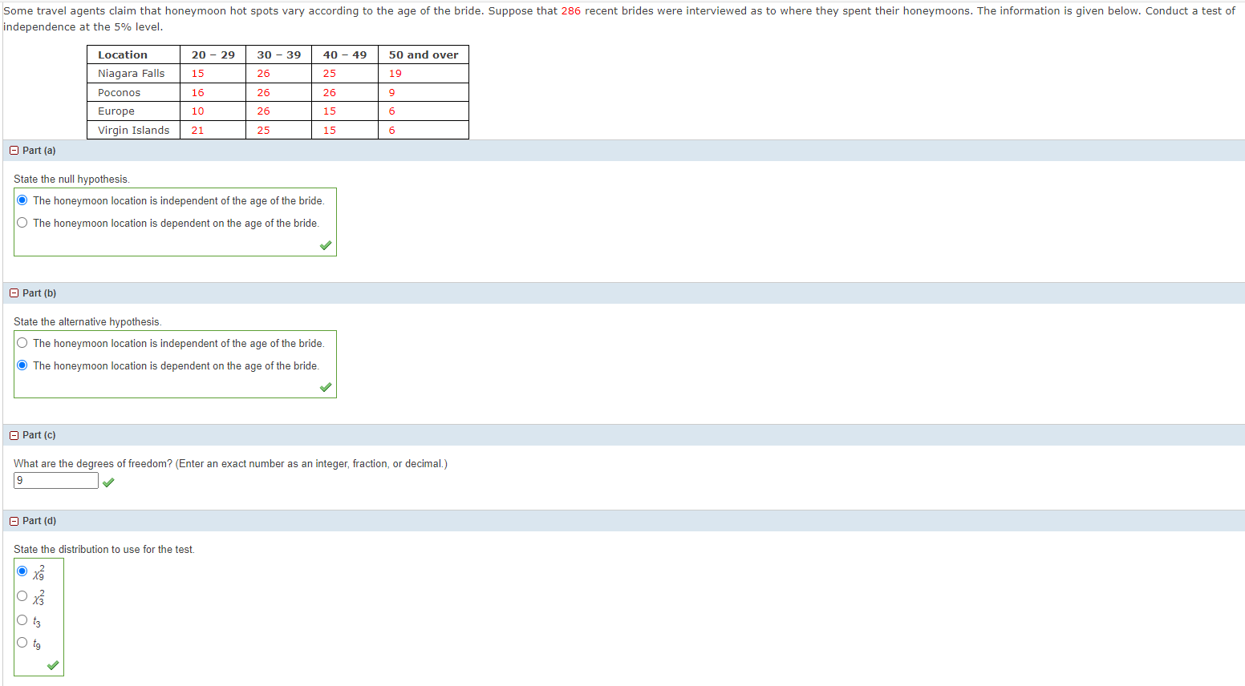
Task: Click the 'Virgin Islands' row label
Action: tap(134, 131)
